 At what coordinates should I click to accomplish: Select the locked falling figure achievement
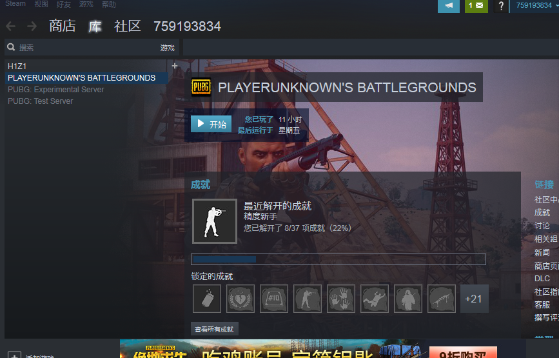coord(375,299)
